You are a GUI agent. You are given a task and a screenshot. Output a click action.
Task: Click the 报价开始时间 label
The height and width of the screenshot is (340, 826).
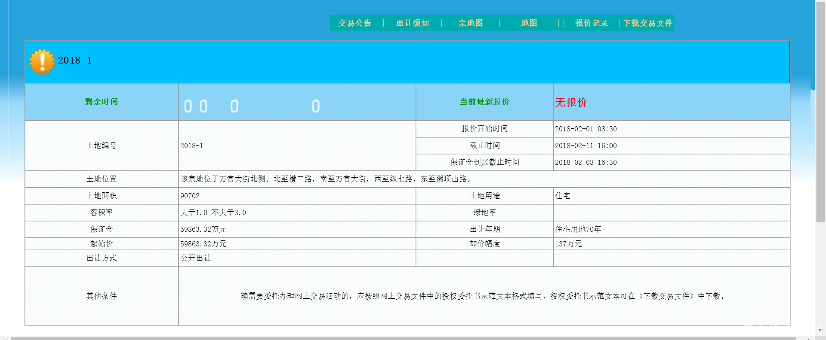484,129
